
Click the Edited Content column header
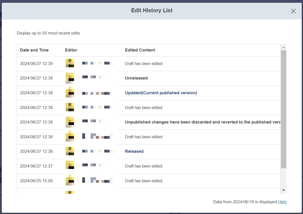(140, 50)
